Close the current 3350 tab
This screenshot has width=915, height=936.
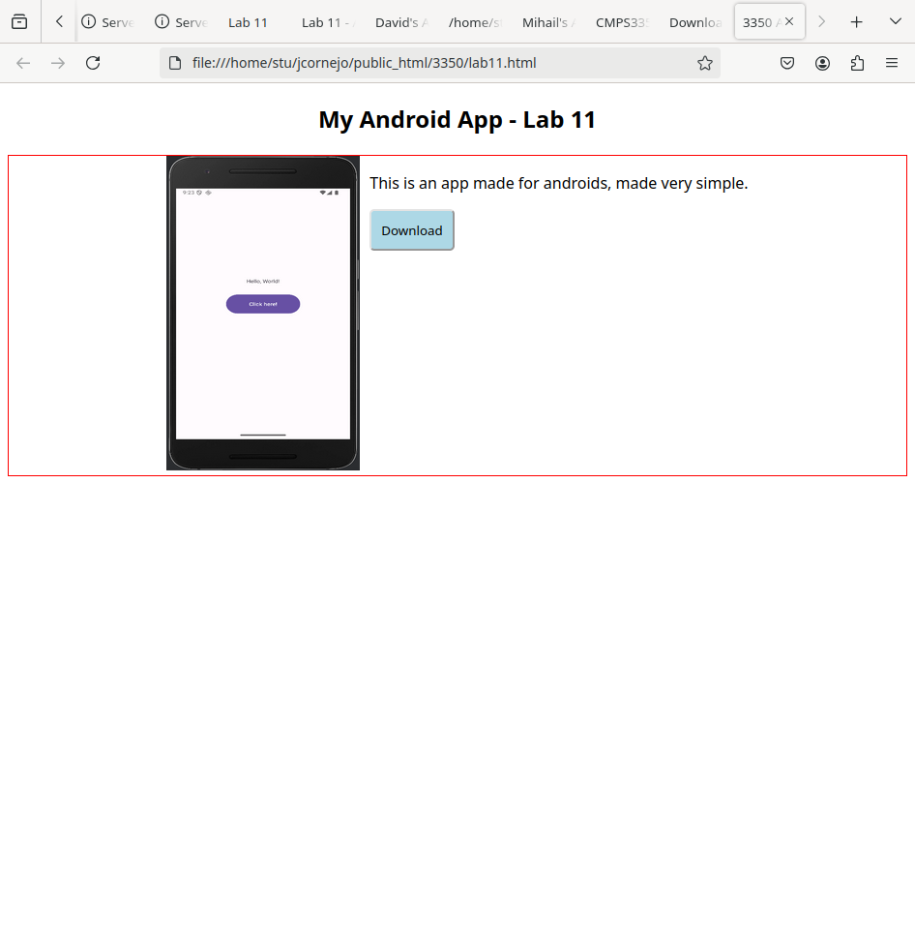tap(789, 21)
